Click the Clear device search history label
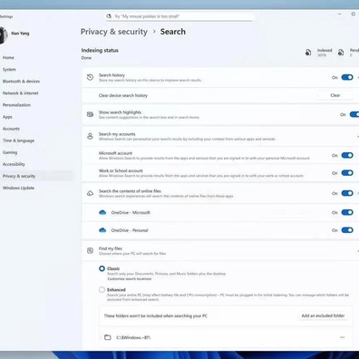The image size is (359, 359). click(123, 95)
